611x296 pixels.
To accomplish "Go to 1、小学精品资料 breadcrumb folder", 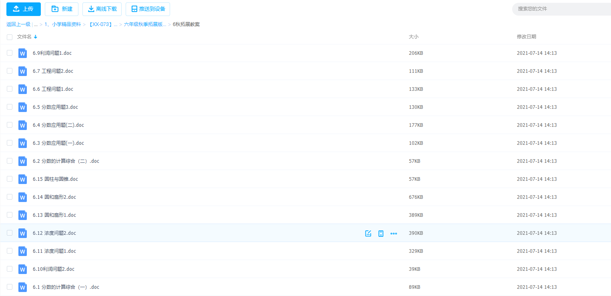I will pos(62,24).
